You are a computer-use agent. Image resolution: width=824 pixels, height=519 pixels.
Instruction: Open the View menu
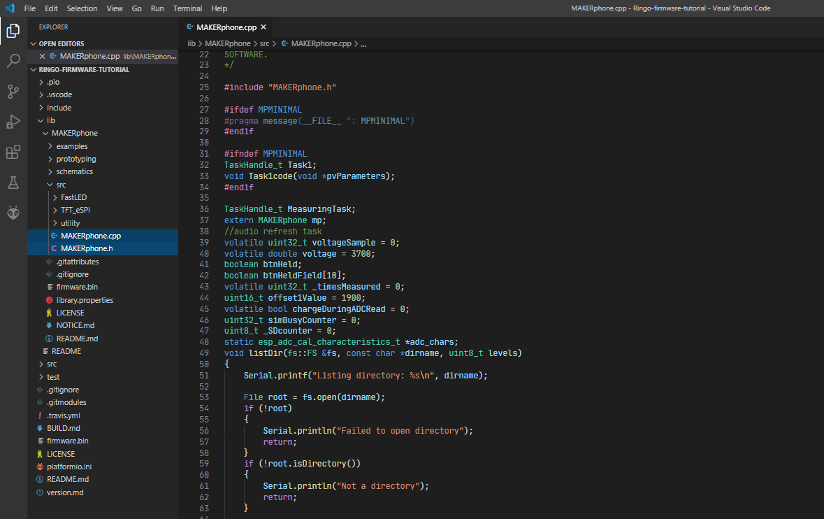[115, 8]
